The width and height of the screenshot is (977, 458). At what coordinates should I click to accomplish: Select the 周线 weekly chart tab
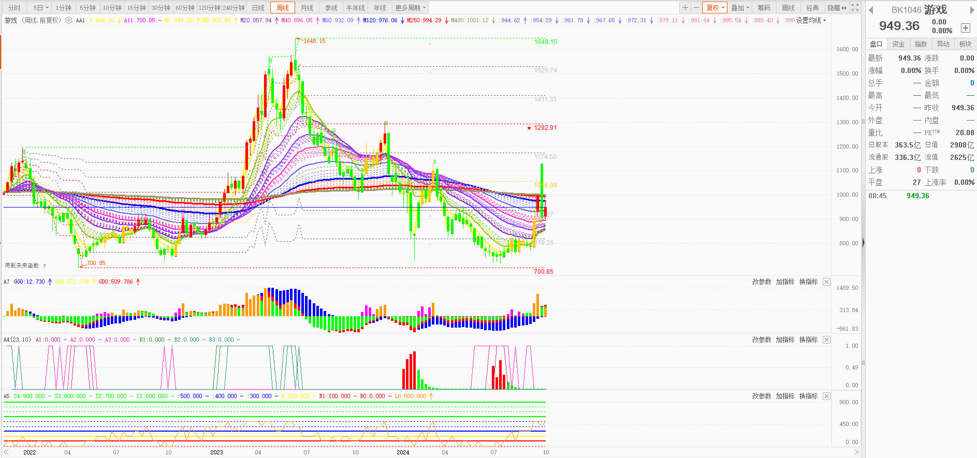(283, 8)
